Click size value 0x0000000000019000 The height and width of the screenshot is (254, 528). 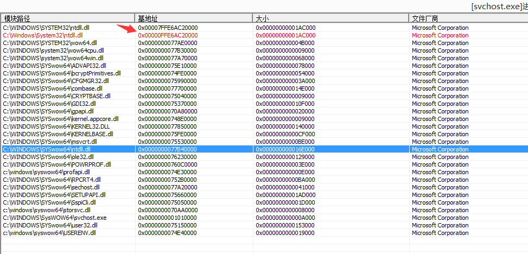[x=285, y=233]
